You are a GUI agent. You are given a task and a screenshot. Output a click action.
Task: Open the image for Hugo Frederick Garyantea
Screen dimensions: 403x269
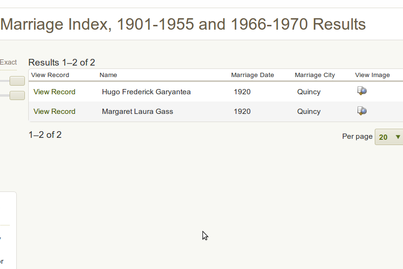click(362, 91)
